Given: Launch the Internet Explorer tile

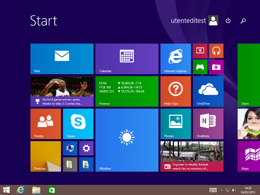Looking at the screenshot, I should (x=176, y=59).
